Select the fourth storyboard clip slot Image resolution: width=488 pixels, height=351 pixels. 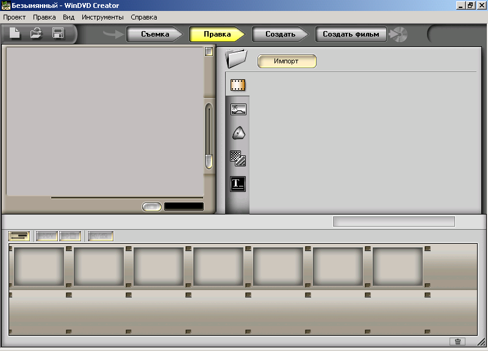tap(218, 266)
